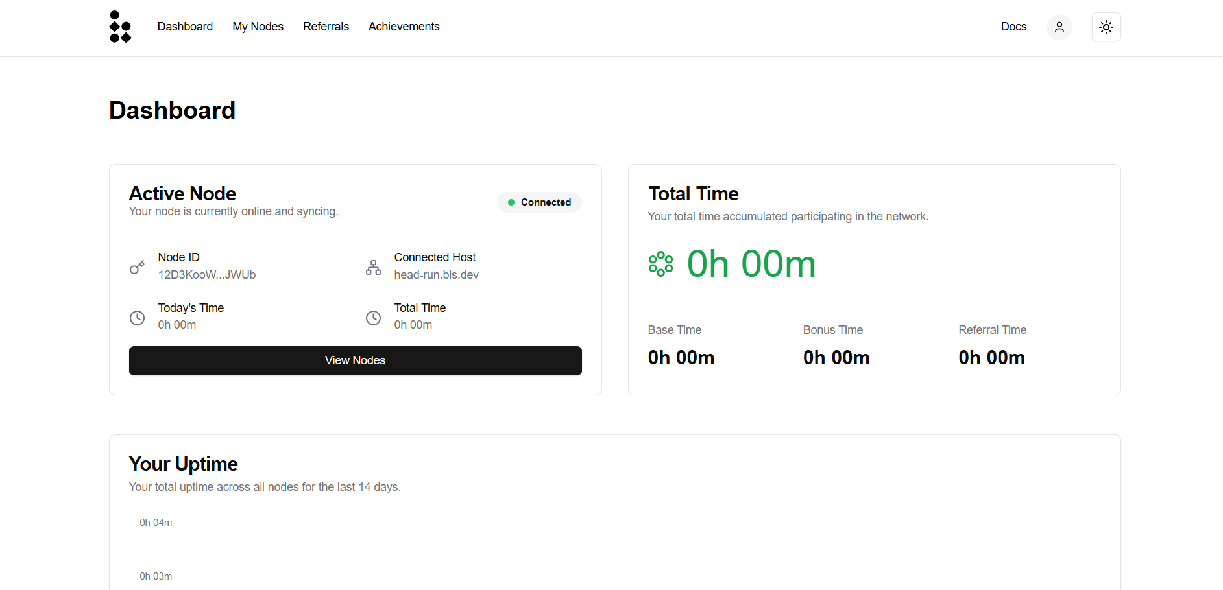Toggle the light/dark theme sun button
This screenshot has width=1223, height=590.
point(1106,27)
